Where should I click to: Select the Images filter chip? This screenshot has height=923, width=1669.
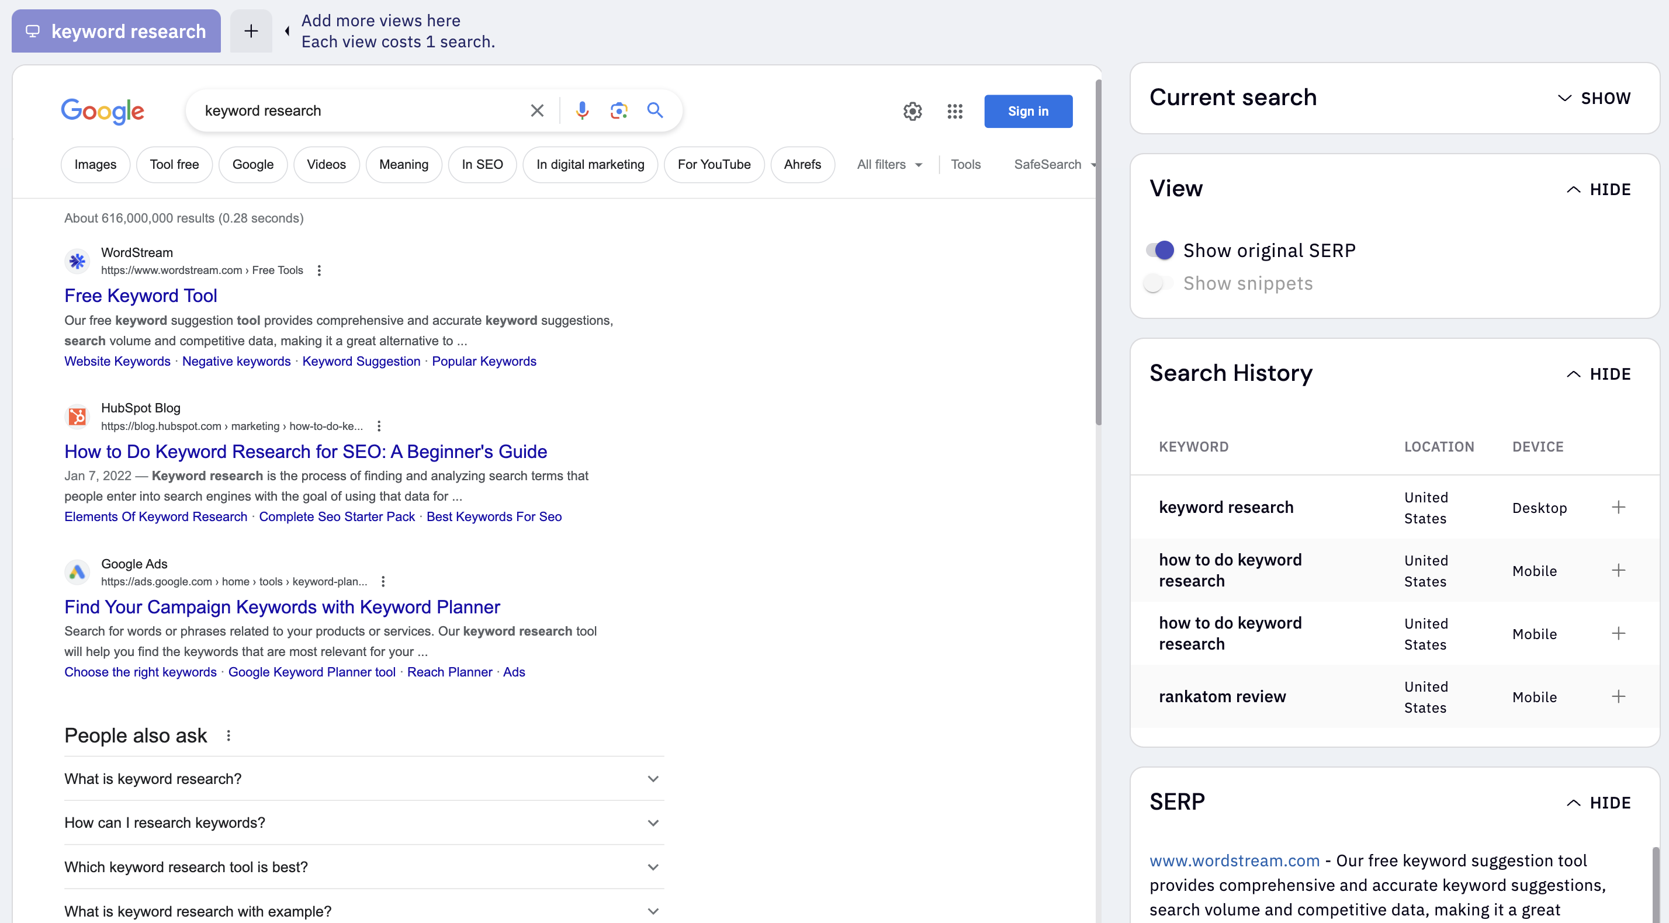click(x=95, y=165)
